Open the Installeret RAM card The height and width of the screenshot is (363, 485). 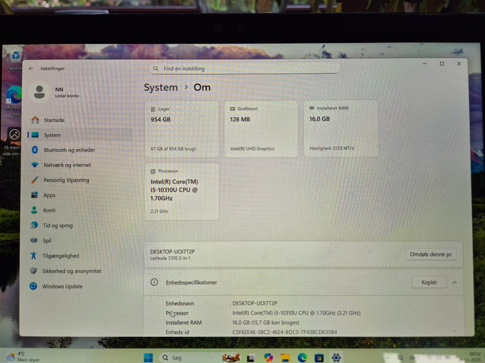[341, 129]
